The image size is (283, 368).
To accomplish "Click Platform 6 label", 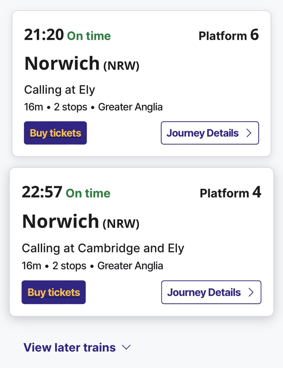I will (x=228, y=36).
